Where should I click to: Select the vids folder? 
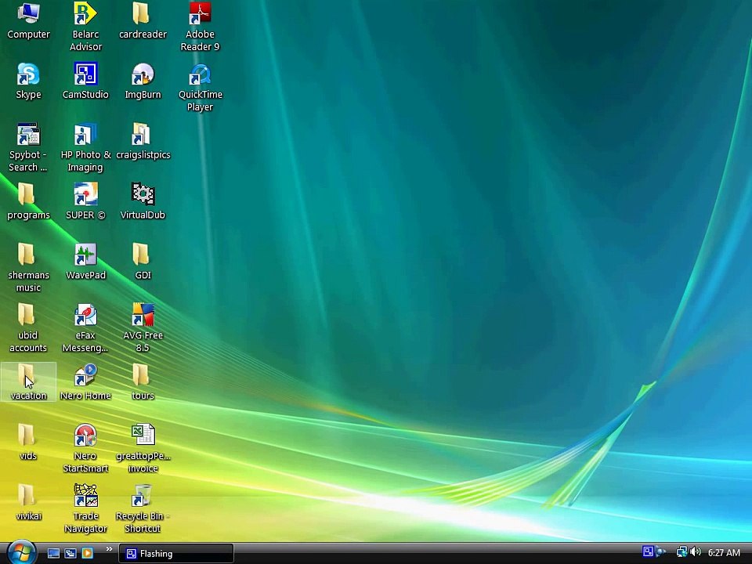coord(28,442)
